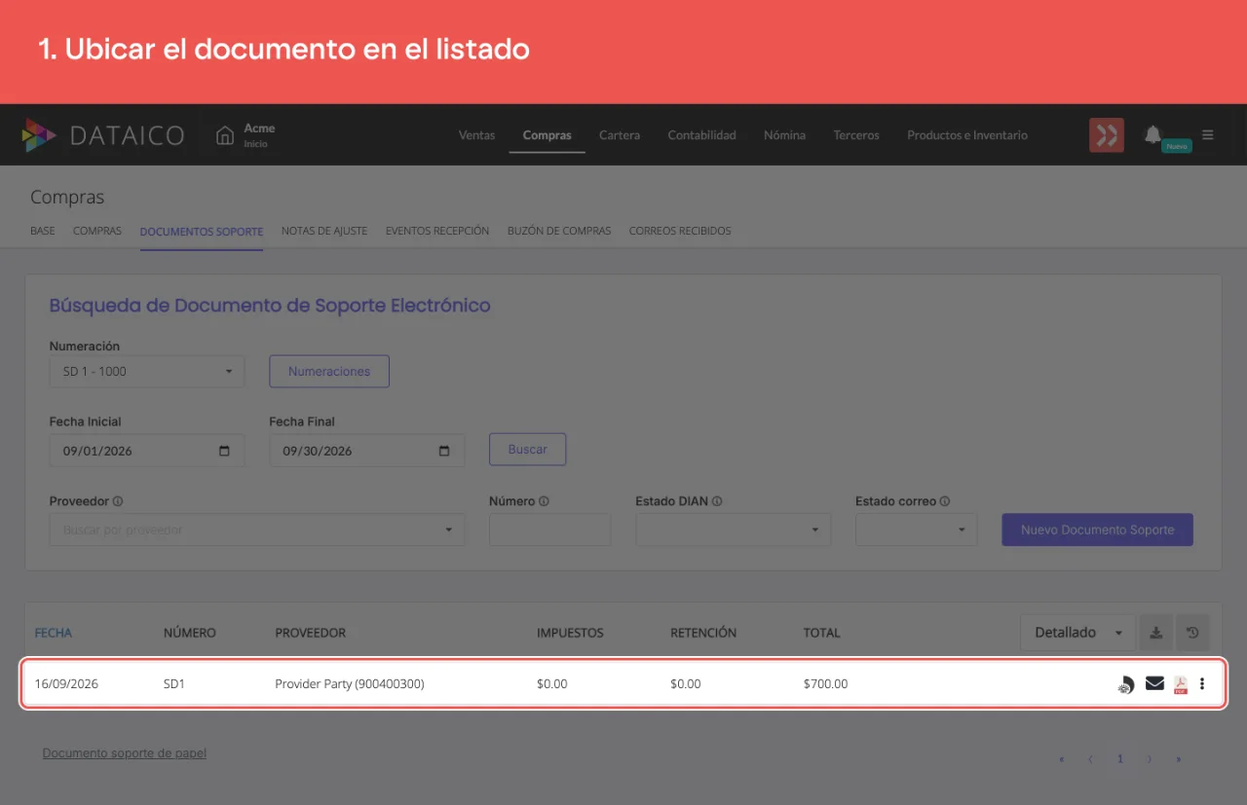Open the Acme home (Inicio) icon
The height and width of the screenshot is (805, 1247).
pyautogui.click(x=225, y=135)
